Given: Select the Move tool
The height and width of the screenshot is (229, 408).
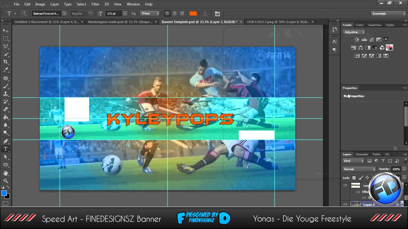Looking at the screenshot, I should pos(6,31).
